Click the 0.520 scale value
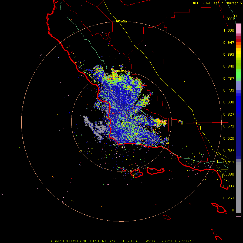The height and width of the screenshot is (243, 243). (x=229, y=139)
